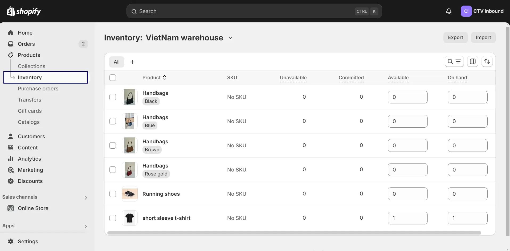Add a new view with plus

click(132, 62)
